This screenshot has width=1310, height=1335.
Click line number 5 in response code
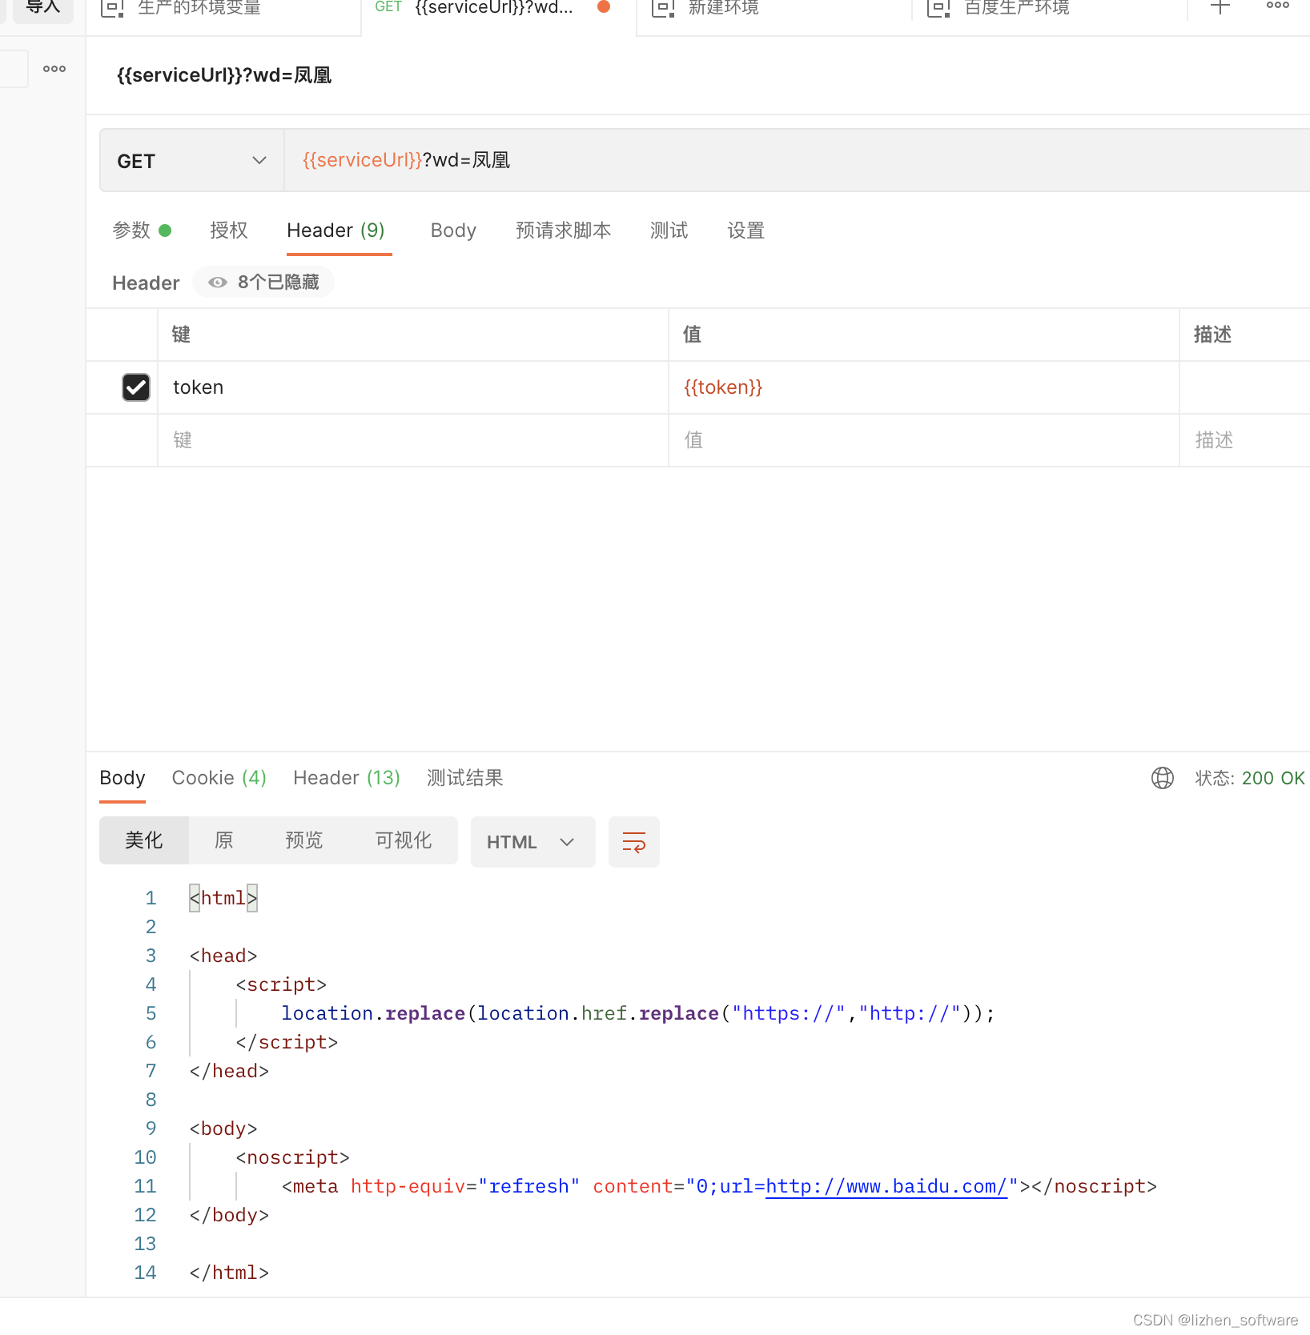coord(151,1013)
